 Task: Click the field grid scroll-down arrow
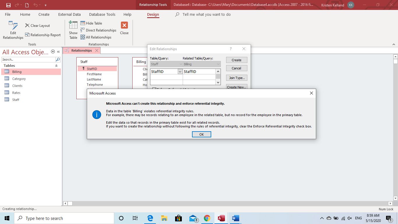(218, 83)
